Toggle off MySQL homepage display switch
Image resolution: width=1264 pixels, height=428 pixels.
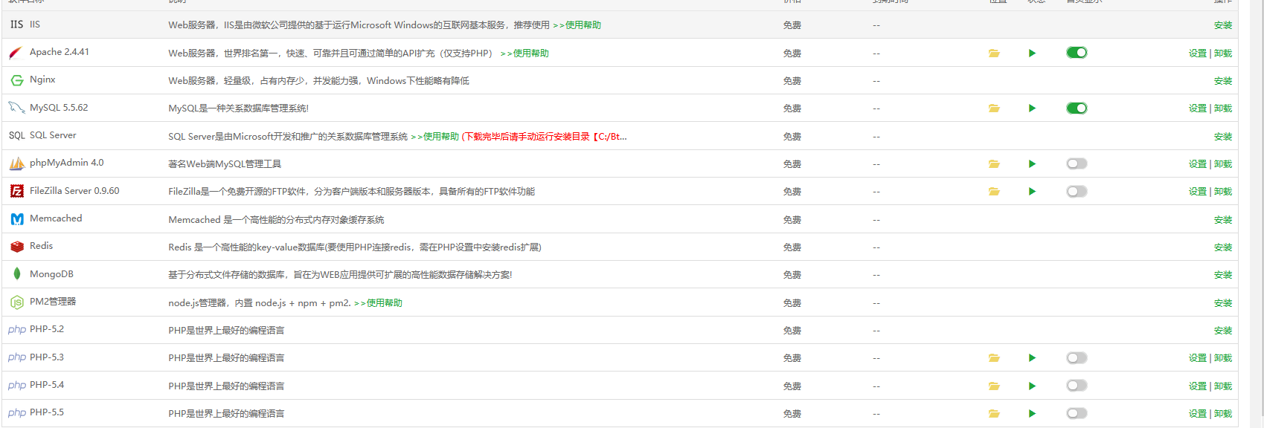tap(1077, 108)
